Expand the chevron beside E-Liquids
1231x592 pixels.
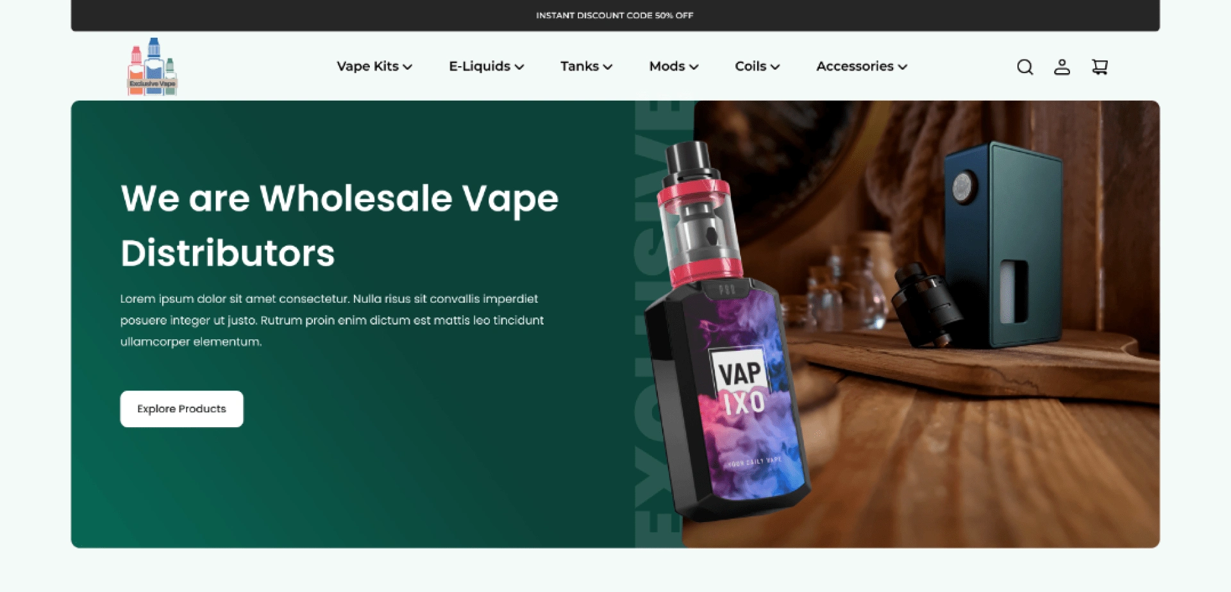tap(519, 67)
